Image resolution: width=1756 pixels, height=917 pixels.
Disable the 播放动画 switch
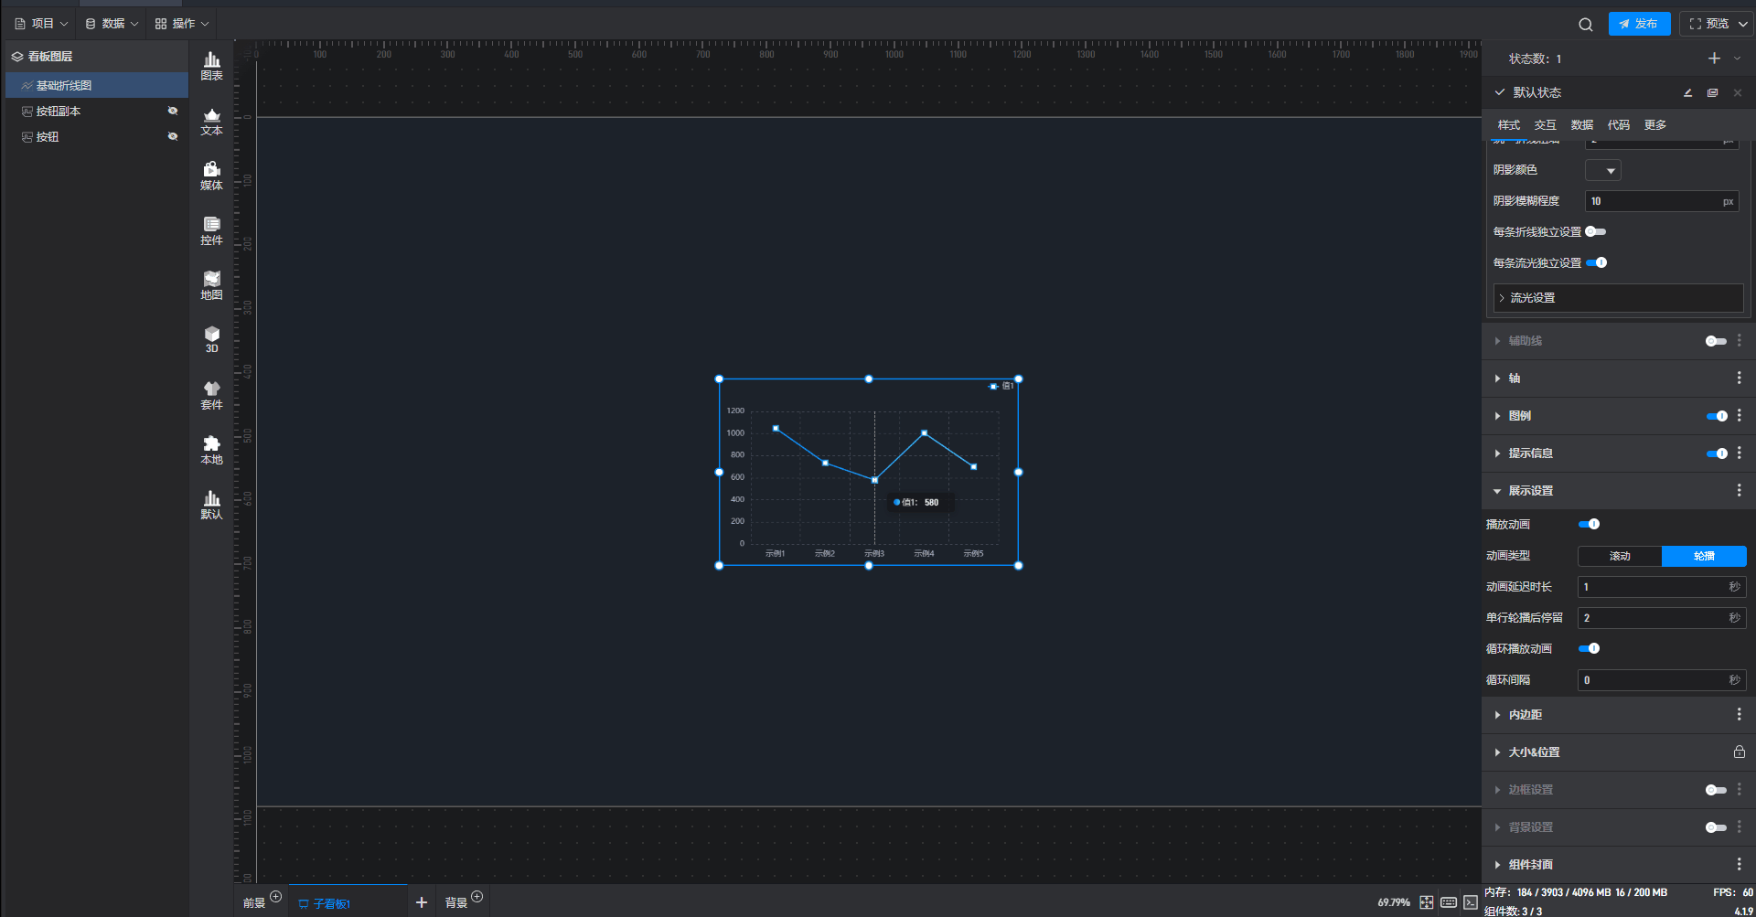[1589, 524]
